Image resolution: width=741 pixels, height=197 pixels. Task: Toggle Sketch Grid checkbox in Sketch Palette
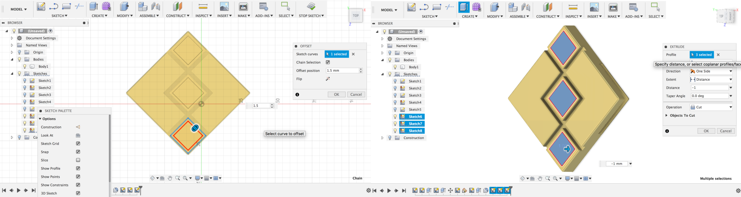point(78,143)
